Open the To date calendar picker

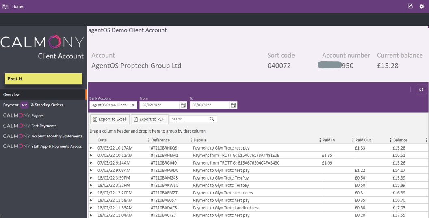[233, 105]
